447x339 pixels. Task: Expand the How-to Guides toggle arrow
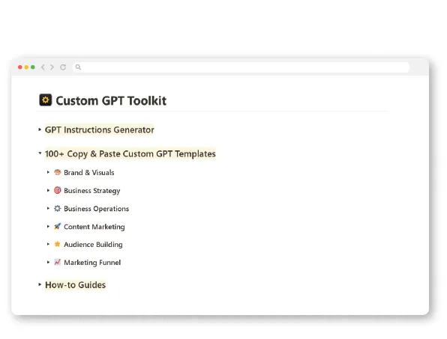pyautogui.click(x=40, y=284)
